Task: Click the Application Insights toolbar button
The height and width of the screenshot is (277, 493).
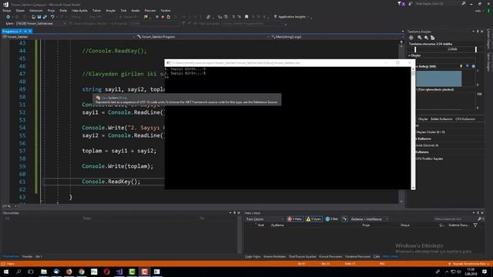Action: (291, 17)
